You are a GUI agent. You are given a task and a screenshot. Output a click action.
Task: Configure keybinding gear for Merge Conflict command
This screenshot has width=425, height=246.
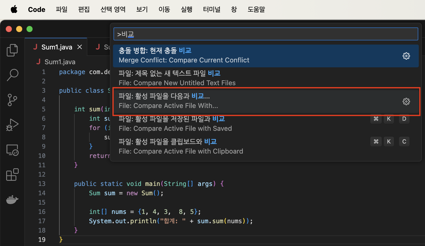coord(406,56)
